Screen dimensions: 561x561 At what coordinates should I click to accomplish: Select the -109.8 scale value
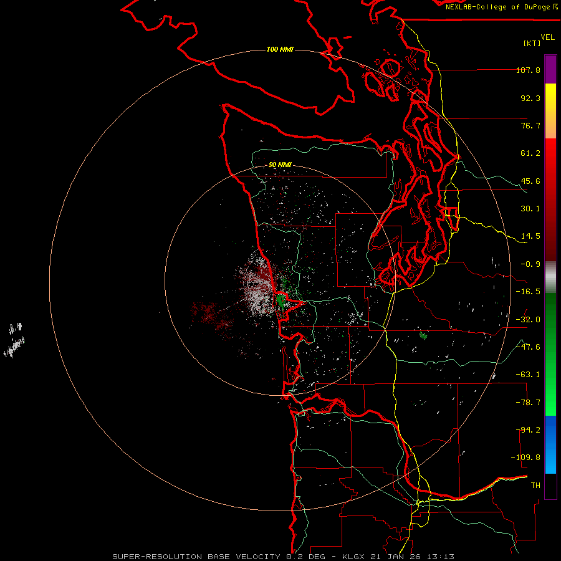[525, 458]
